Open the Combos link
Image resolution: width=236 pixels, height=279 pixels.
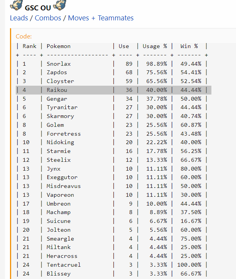click(48, 18)
